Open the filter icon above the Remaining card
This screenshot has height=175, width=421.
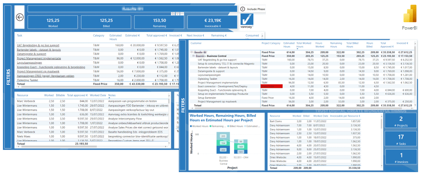click(x=177, y=14)
